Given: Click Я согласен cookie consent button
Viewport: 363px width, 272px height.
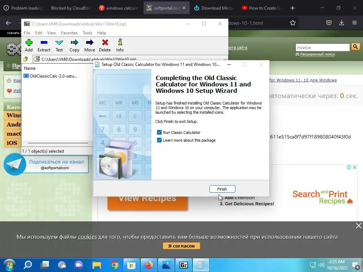Looking at the screenshot, I should [181, 246].
